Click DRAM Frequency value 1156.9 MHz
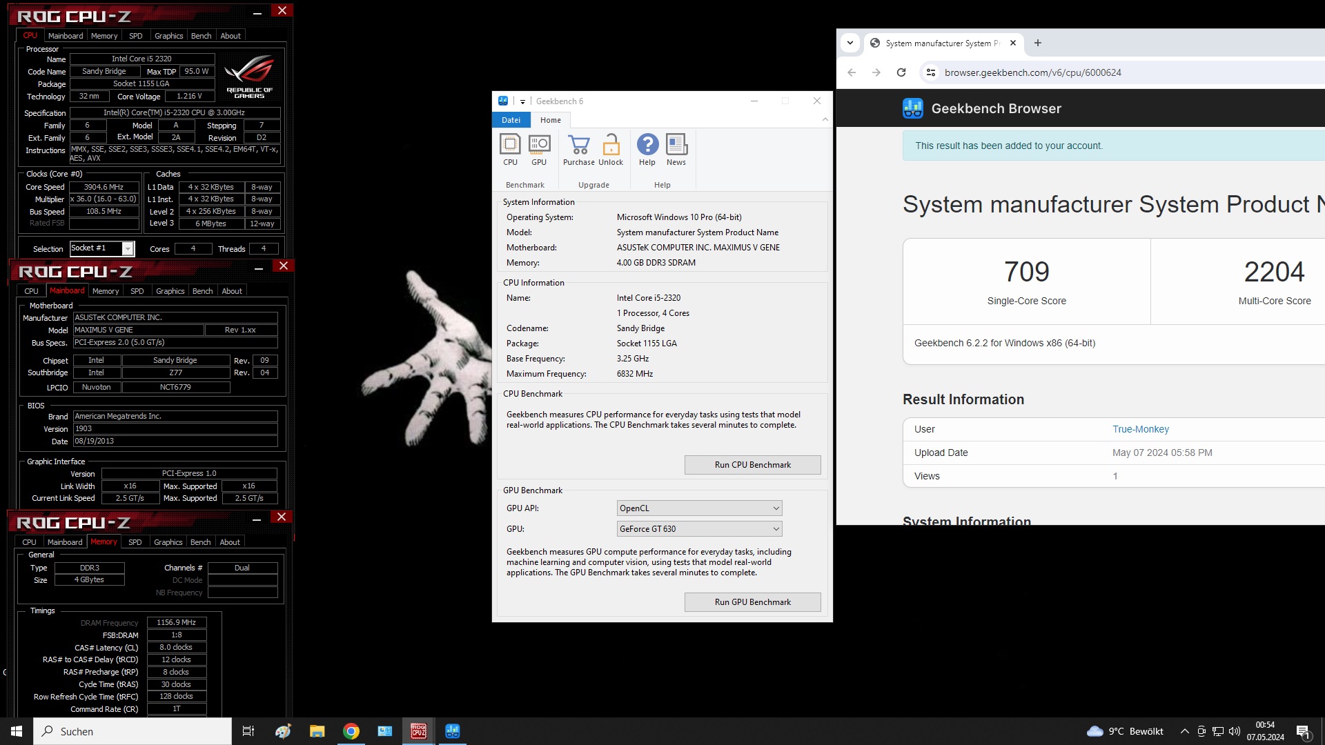1325x745 pixels. (x=177, y=622)
